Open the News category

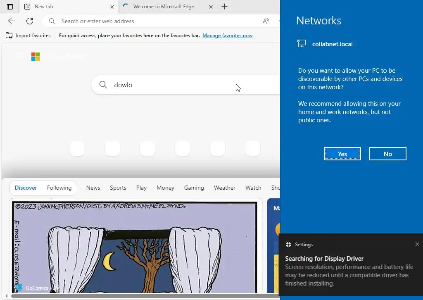click(93, 188)
